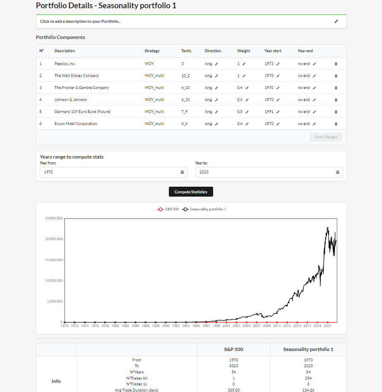Select the Exxon Mobil Corporation description cell

click(x=76, y=124)
